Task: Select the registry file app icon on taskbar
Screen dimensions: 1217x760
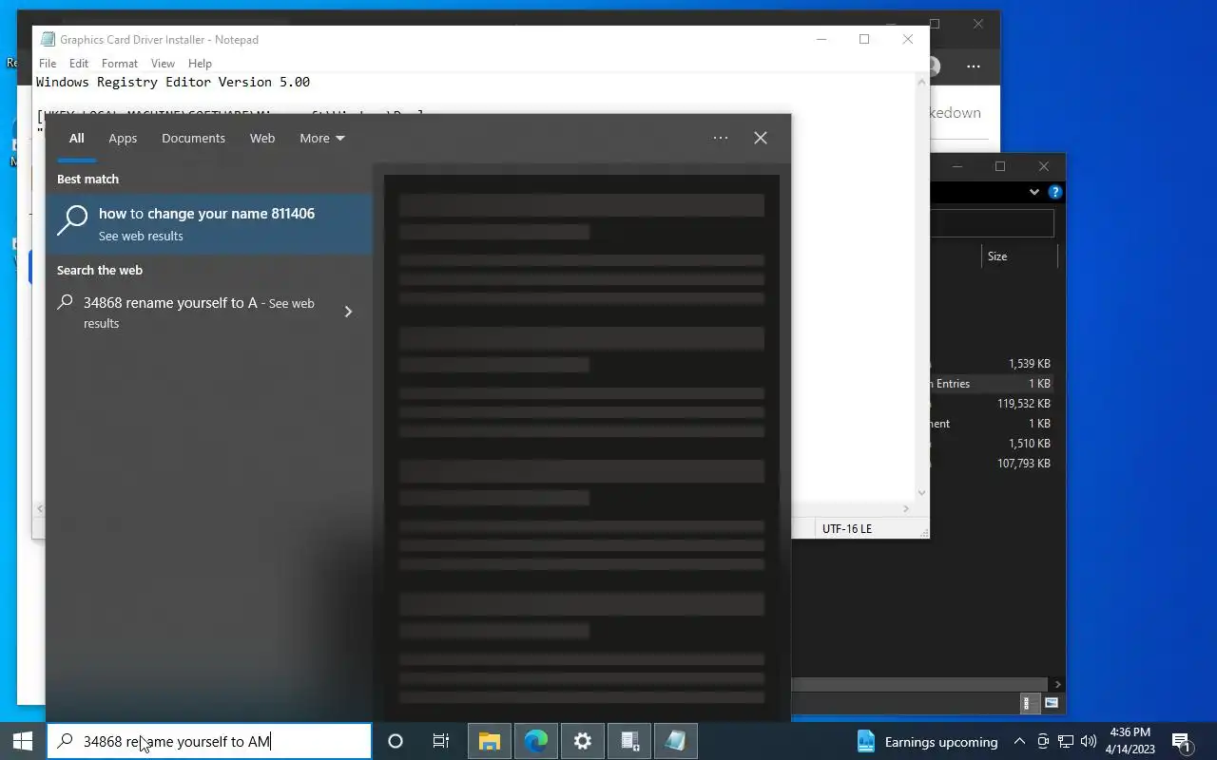Action: [629, 741]
